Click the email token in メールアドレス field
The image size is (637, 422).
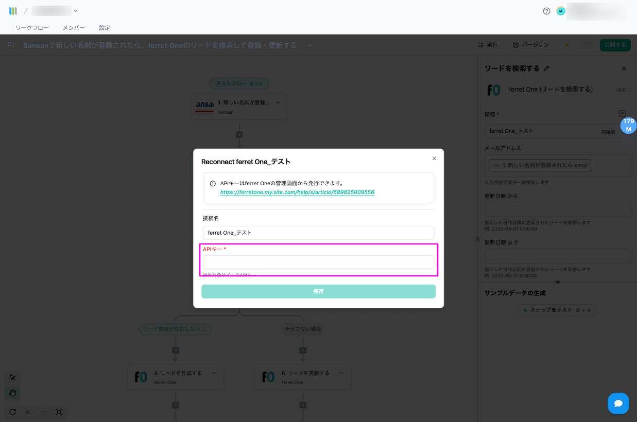(540, 166)
